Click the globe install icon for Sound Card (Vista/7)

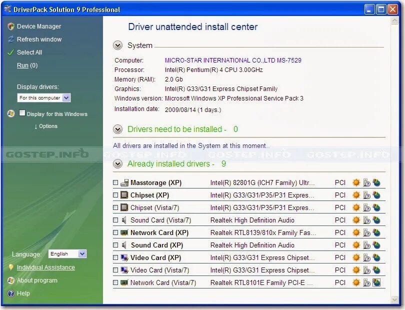376,220
